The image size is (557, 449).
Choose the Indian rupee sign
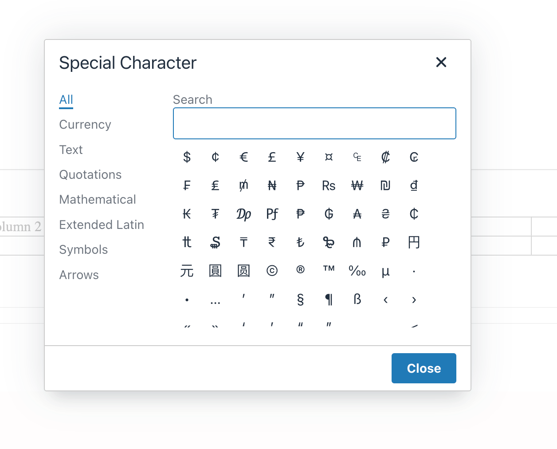pos(272,242)
